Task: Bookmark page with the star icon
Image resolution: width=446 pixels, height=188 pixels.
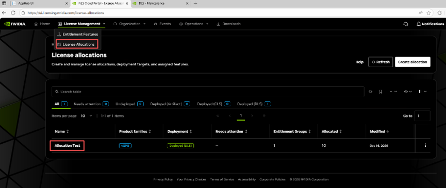Action: [428, 13]
